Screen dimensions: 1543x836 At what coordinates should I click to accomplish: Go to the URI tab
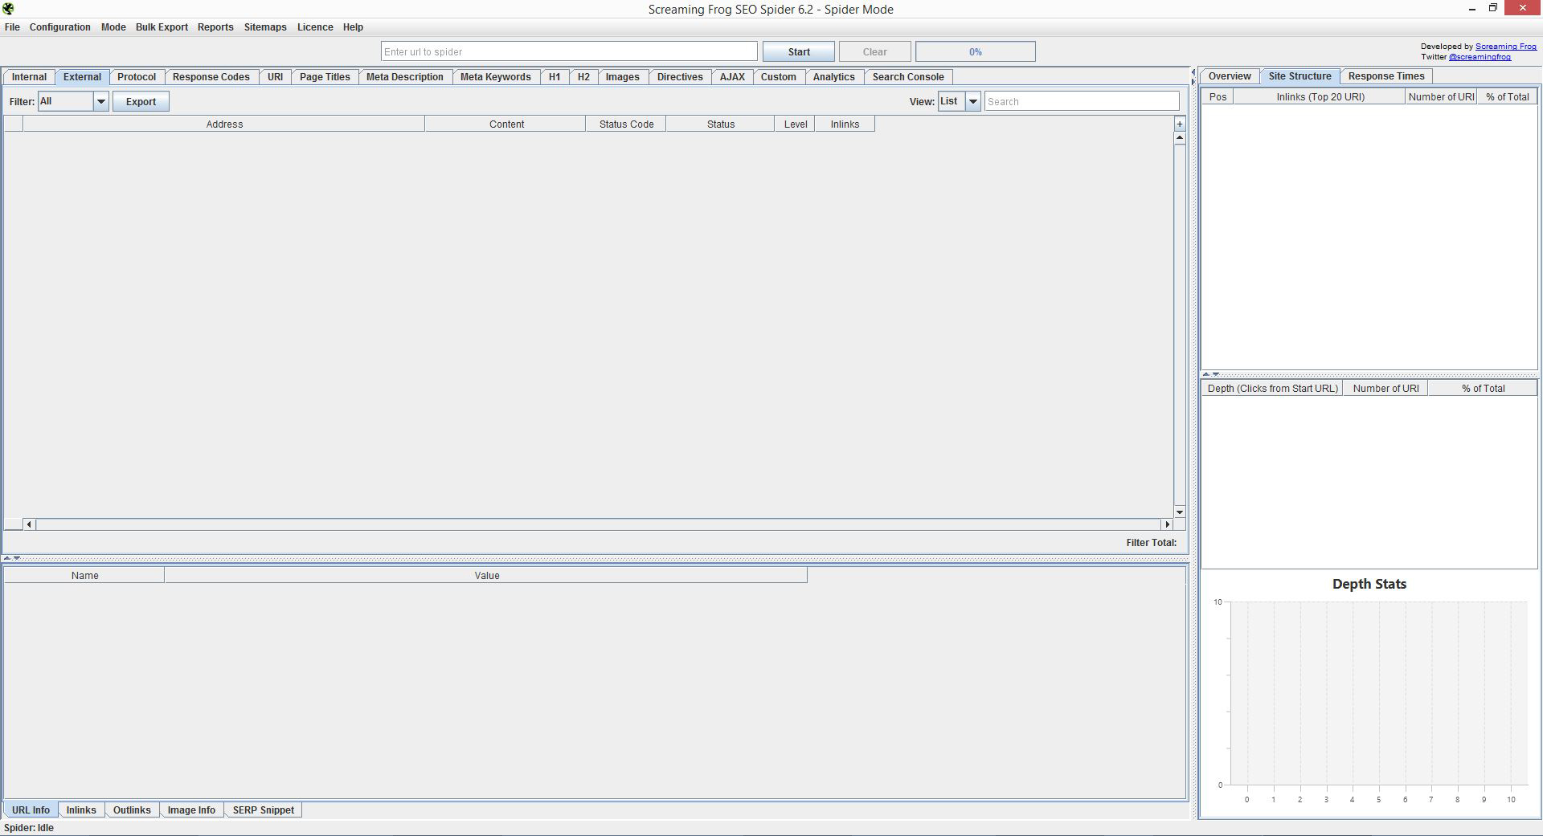coord(275,77)
